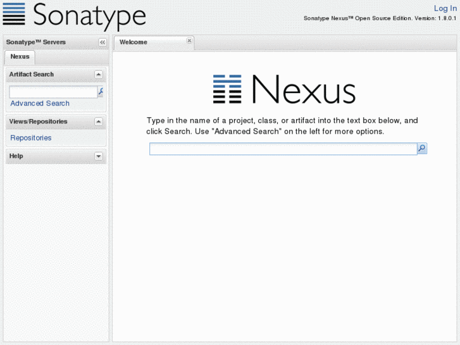Click the Sonatype logo in header
This screenshot has width=460, height=345.
74,16
